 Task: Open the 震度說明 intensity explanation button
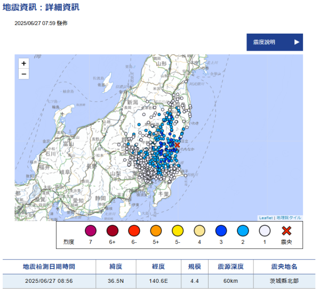pyautogui.click(x=275, y=42)
